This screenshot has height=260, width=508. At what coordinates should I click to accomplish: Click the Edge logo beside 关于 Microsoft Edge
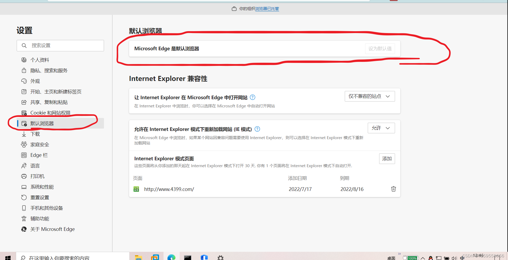[x=24, y=229]
